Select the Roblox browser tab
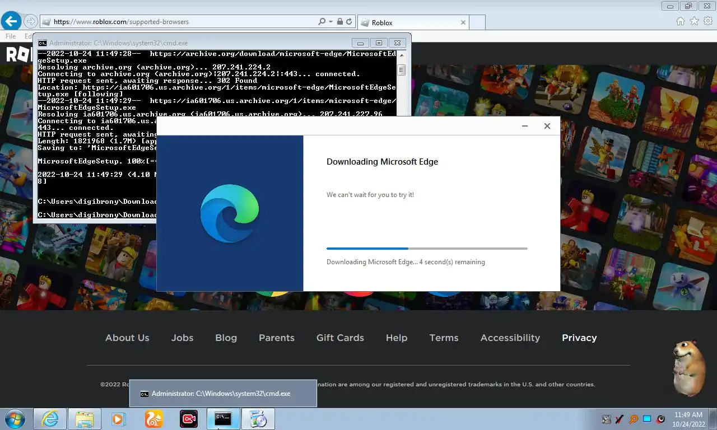Viewport: 717px width, 430px height. [412, 22]
